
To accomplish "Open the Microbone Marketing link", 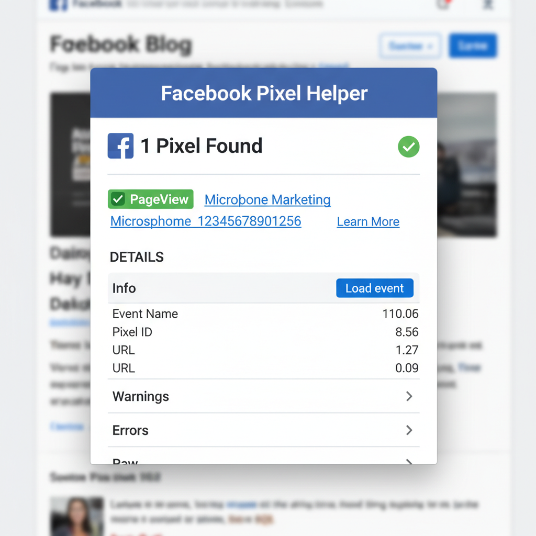I will pyautogui.click(x=267, y=199).
